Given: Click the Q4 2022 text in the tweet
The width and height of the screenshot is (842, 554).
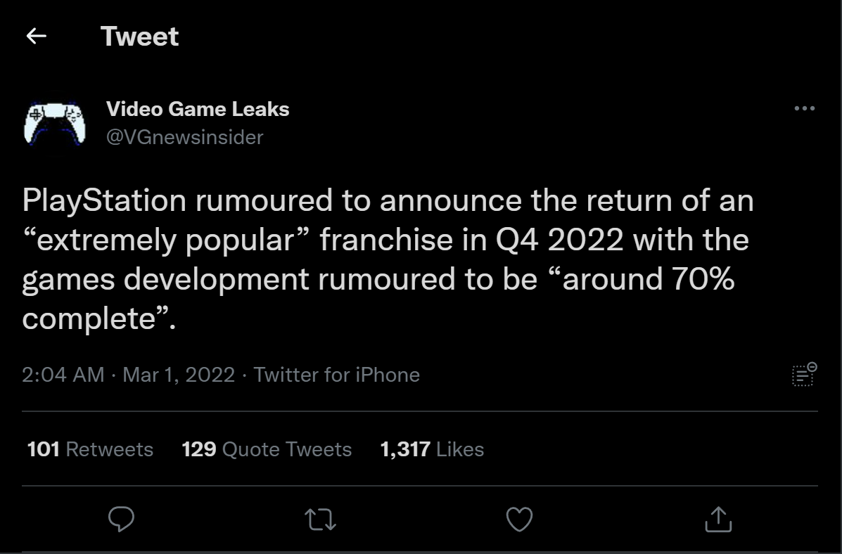Looking at the screenshot, I should [555, 240].
